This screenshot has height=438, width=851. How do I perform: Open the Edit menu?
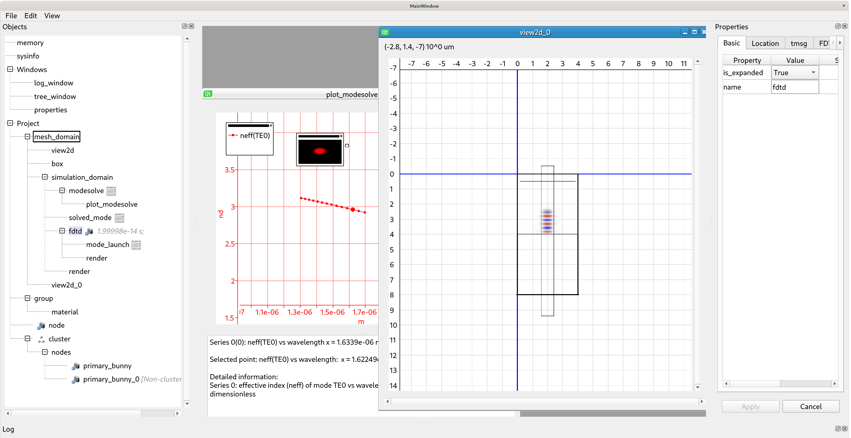[30, 15]
